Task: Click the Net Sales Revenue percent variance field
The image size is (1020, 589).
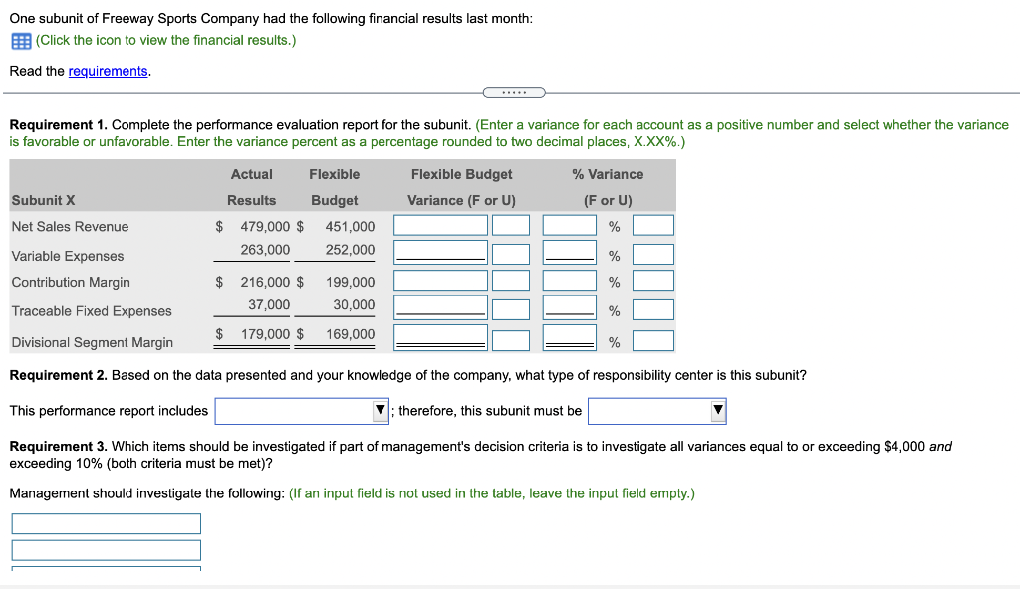Action: coord(569,225)
